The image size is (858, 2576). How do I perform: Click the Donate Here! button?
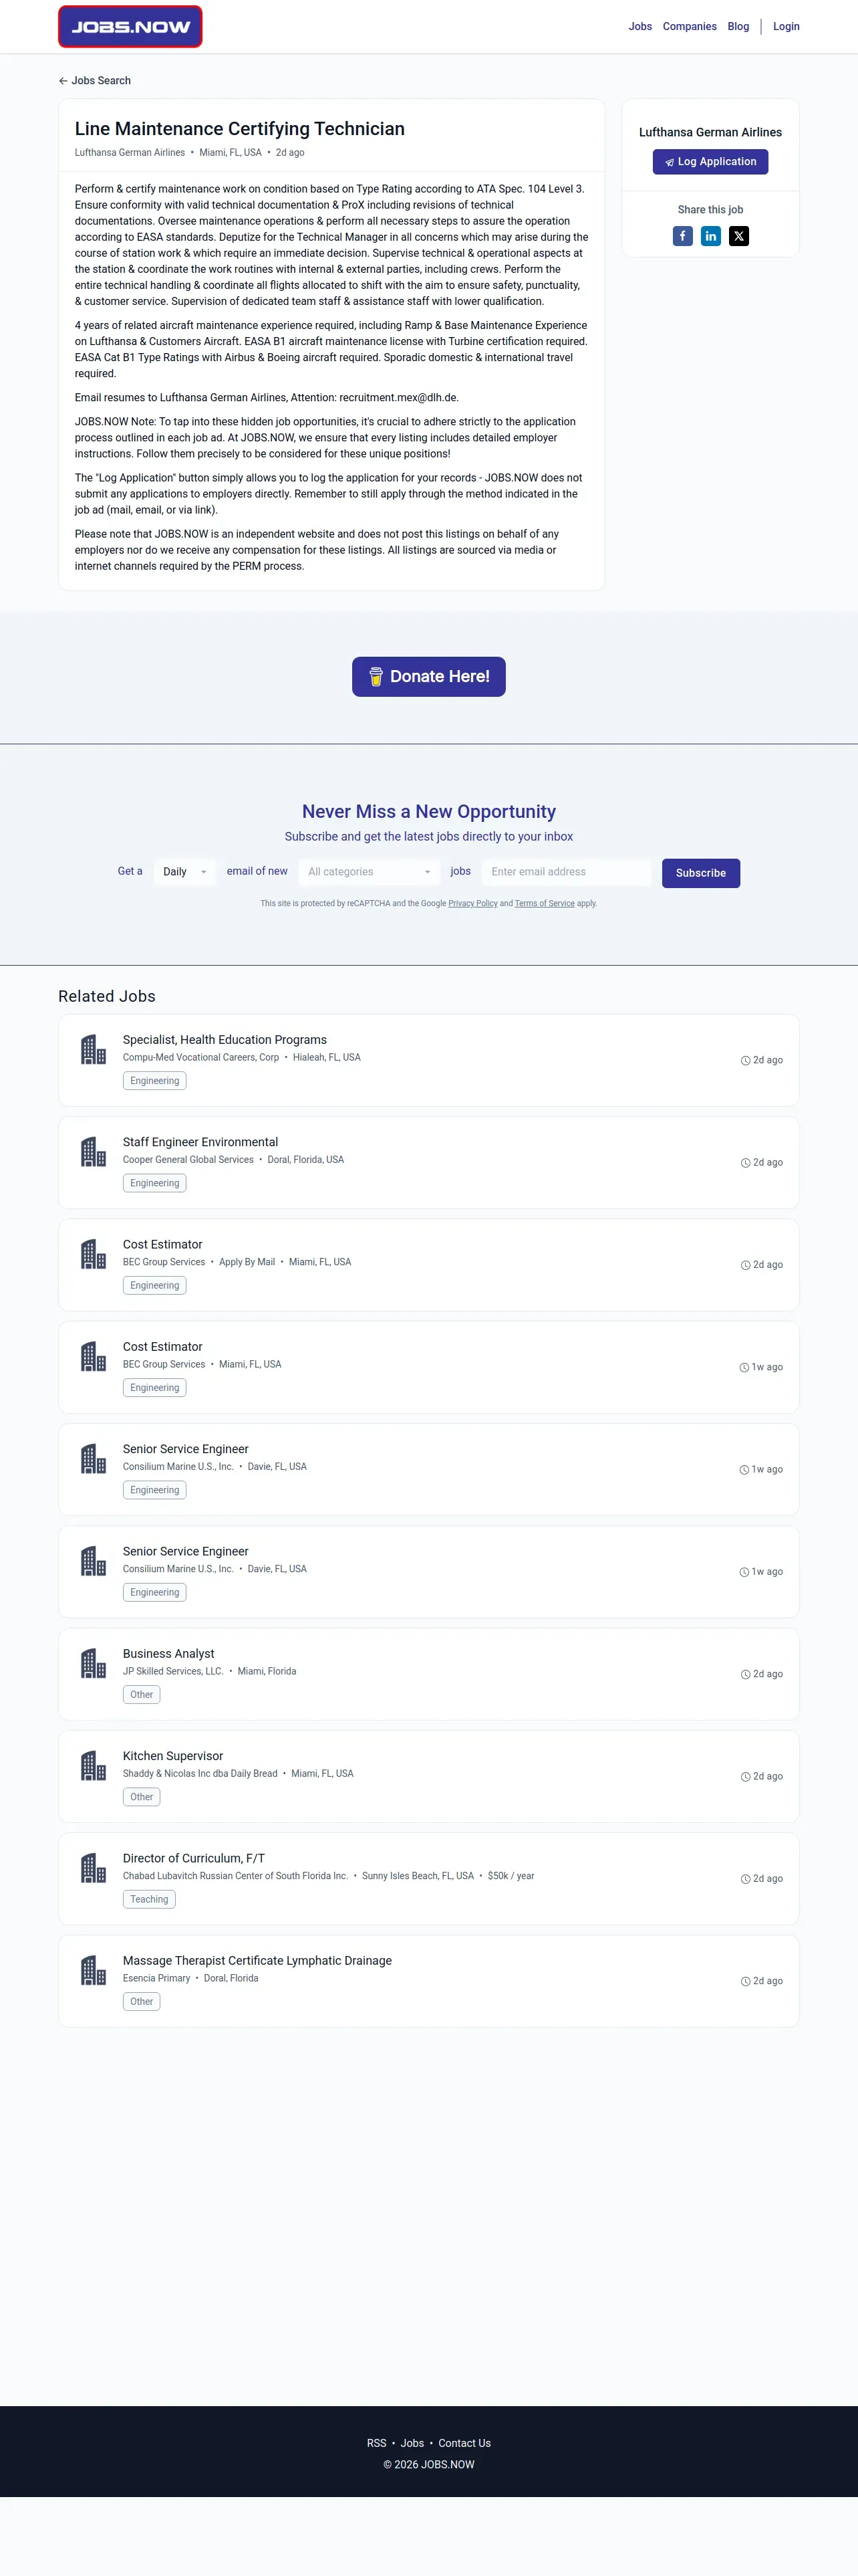point(428,677)
